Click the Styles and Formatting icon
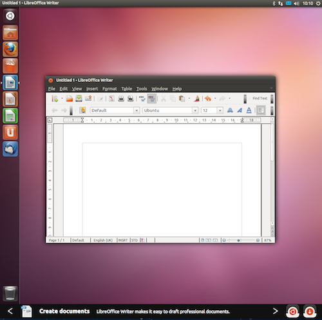 click(x=82, y=110)
